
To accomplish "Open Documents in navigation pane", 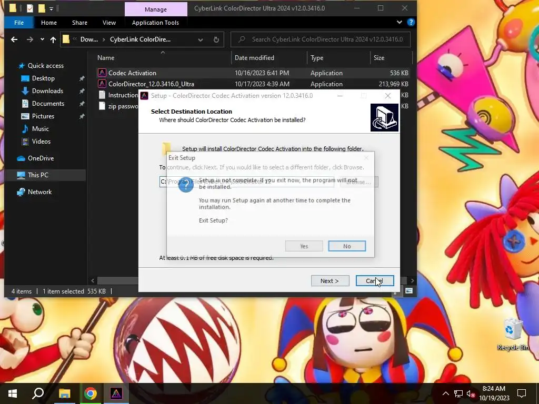I will [x=48, y=104].
